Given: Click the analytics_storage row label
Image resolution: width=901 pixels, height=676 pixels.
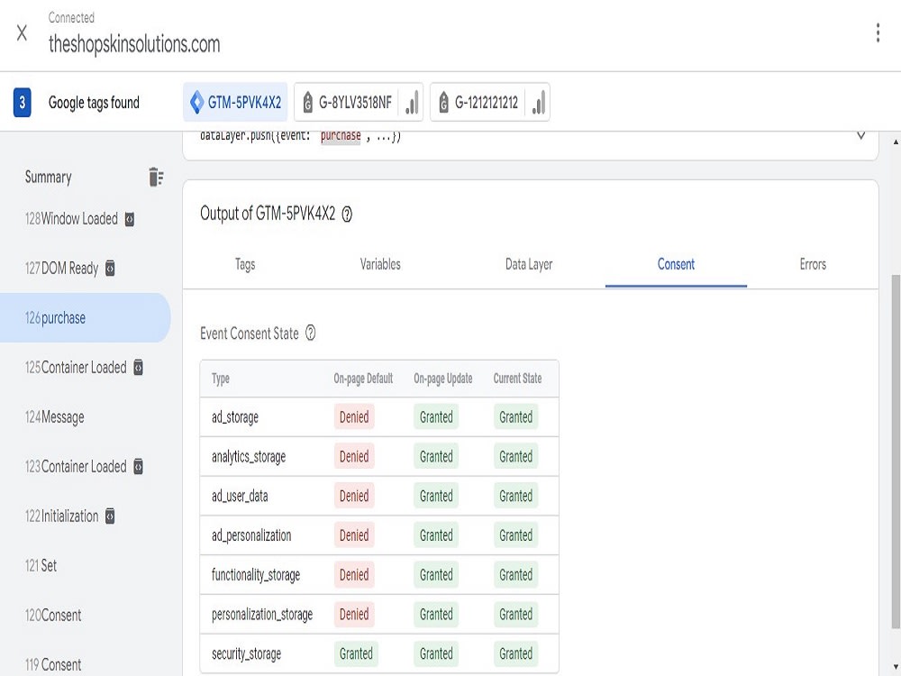Looking at the screenshot, I should coord(249,456).
